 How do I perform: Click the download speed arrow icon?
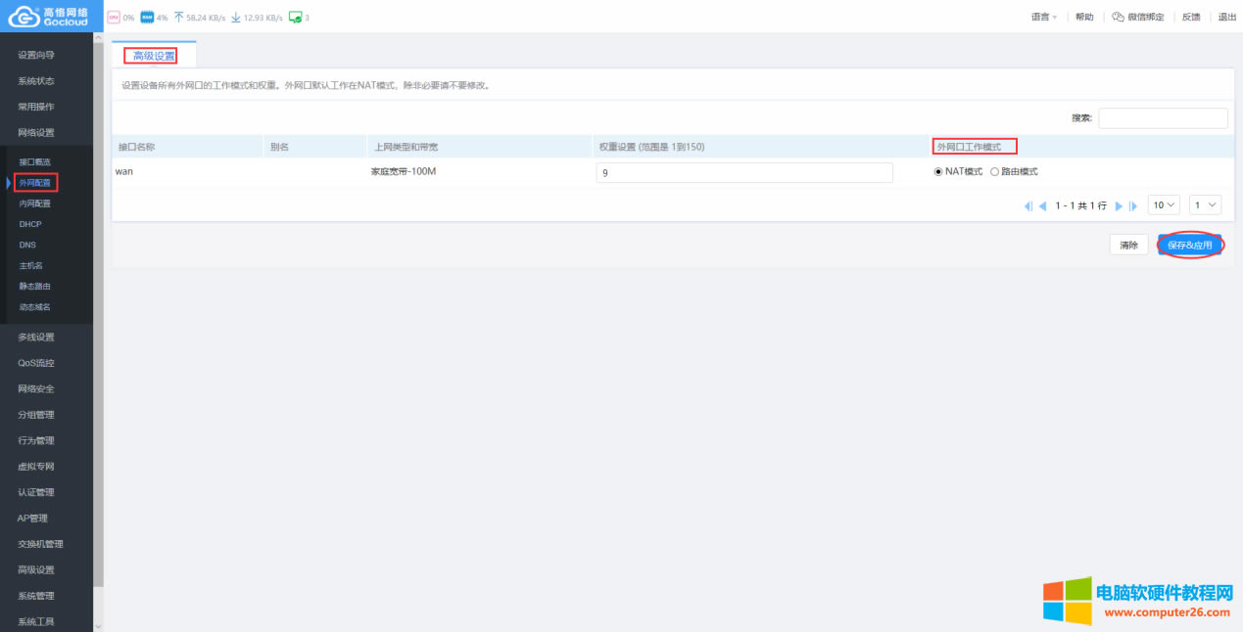pos(237,17)
